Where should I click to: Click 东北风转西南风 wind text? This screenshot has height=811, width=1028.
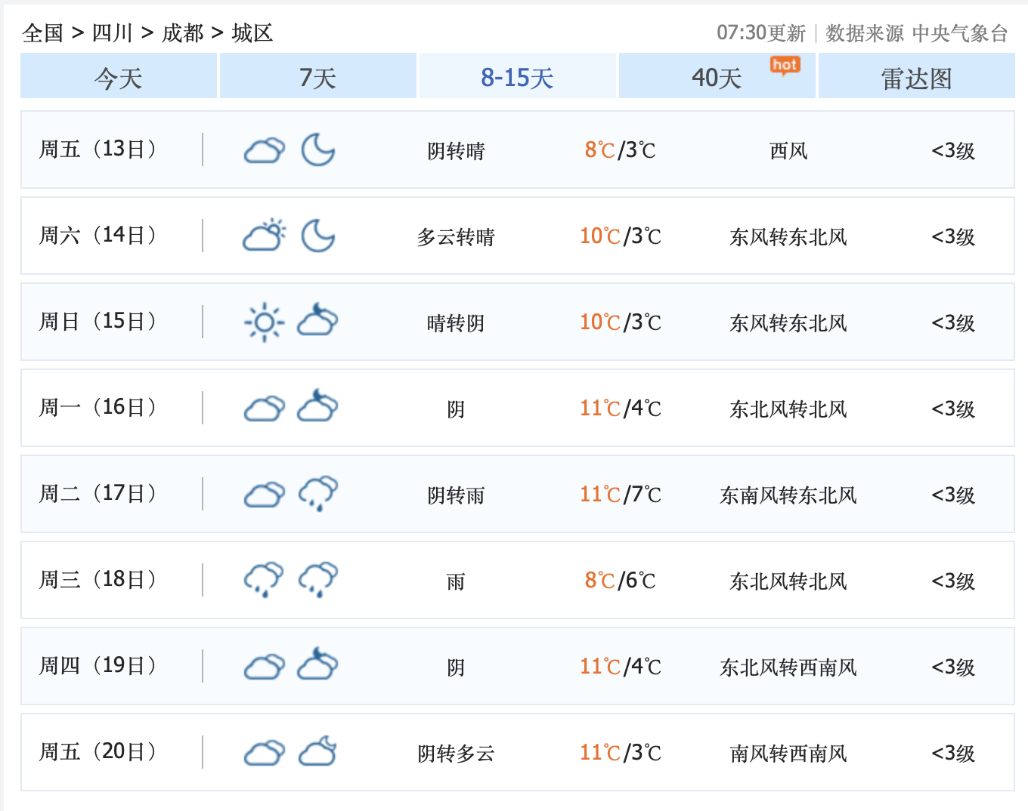788,668
